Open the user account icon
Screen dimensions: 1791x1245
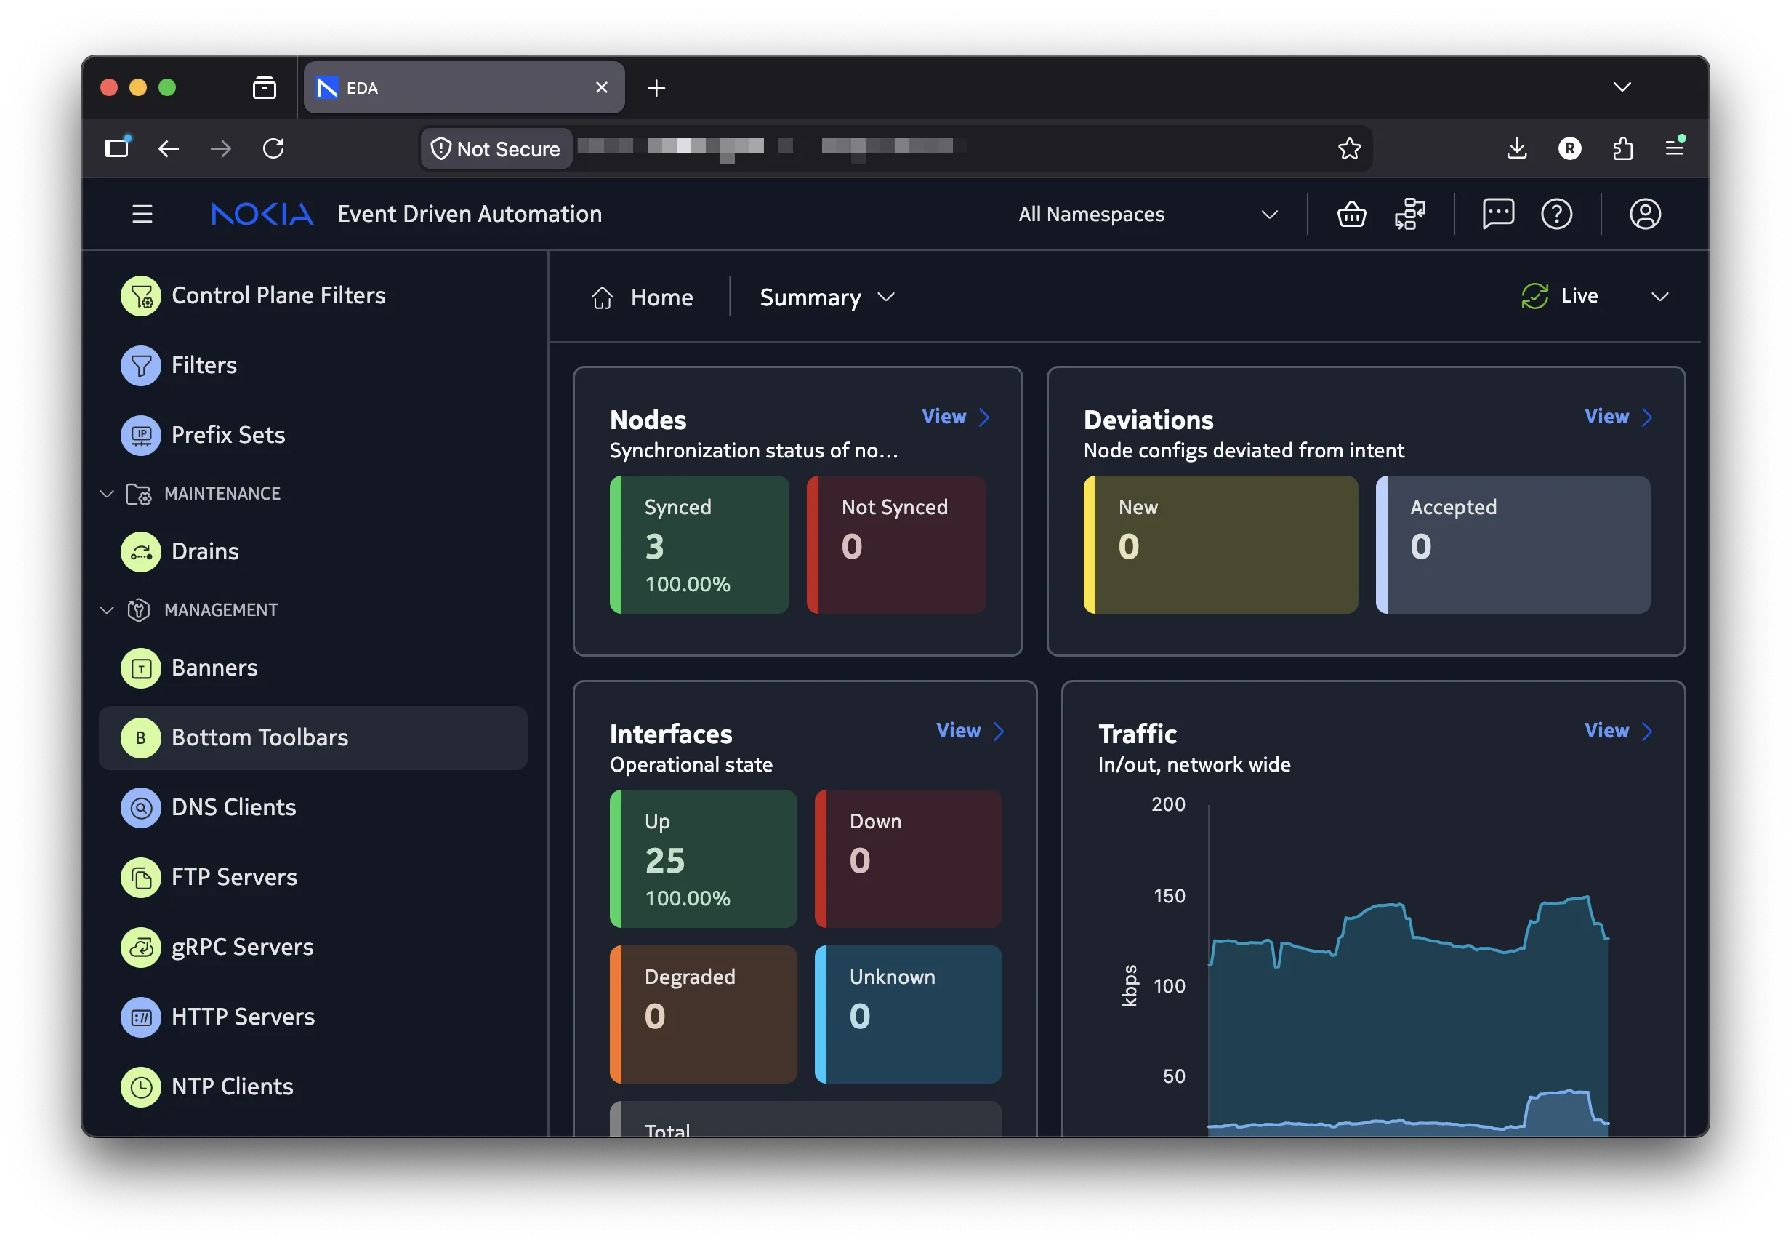coord(1644,214)
